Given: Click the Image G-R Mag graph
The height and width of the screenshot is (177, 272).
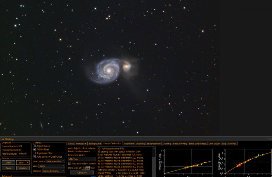Looking at the screenshot, I should [188, 161].
